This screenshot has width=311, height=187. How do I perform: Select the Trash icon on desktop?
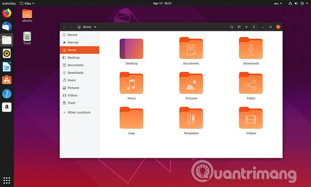[x=27, y=38]
